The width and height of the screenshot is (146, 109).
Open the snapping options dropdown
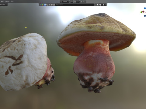78,2
